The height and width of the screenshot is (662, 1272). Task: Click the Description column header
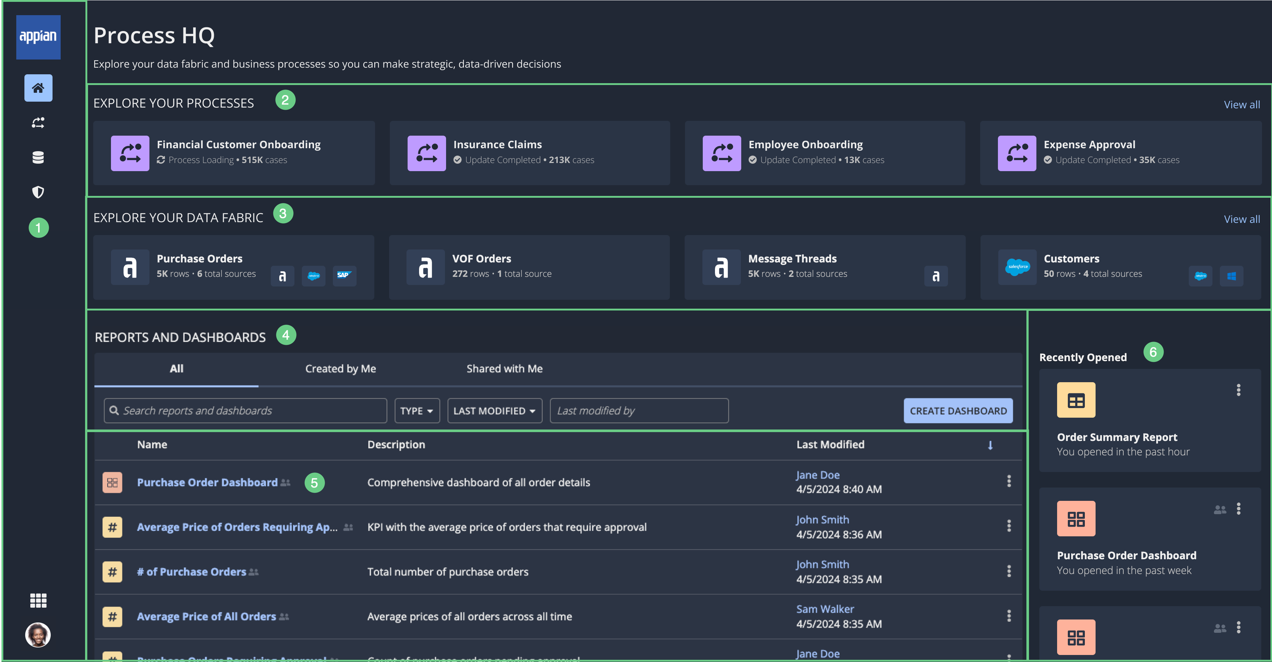[x=396, y=444]
